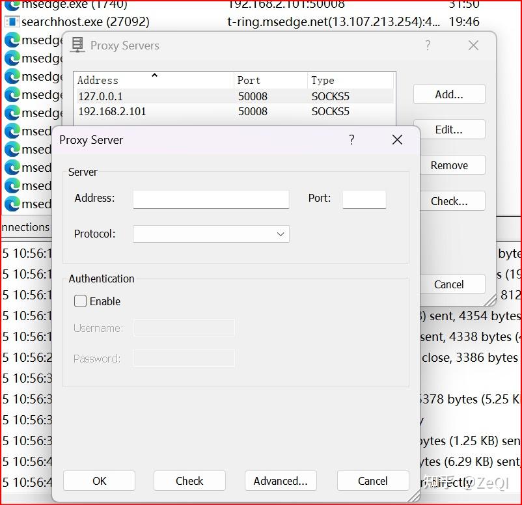Click the proxy list icon in Proxy Servers title bar
This screenshot has height=505, width=522.
click(x=77, y=46)
